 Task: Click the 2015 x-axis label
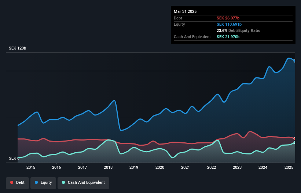point(31,167)
